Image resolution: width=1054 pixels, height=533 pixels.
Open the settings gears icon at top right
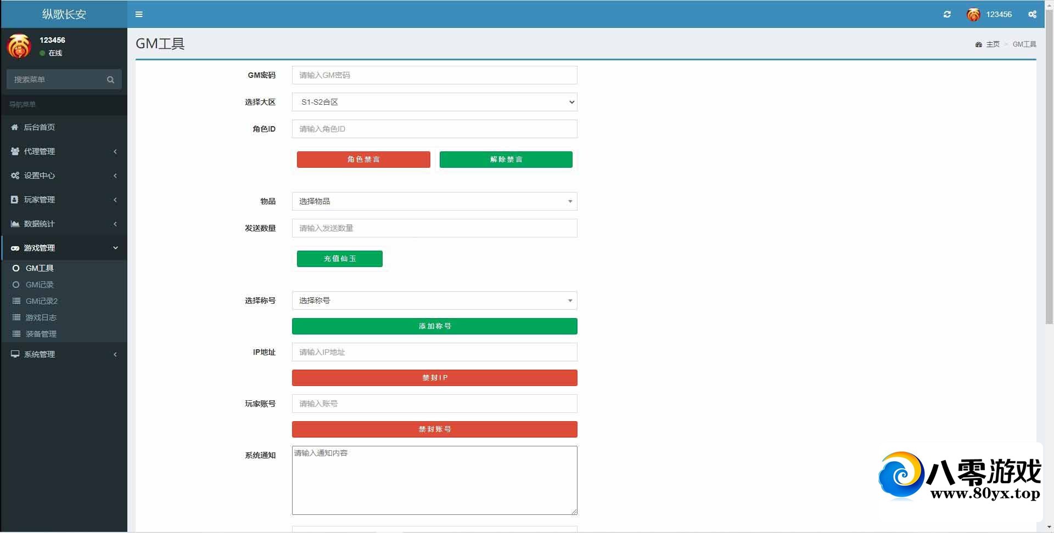1032,14
